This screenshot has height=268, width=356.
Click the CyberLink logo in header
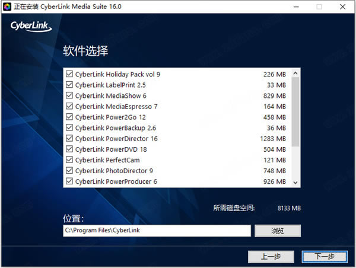31,27
